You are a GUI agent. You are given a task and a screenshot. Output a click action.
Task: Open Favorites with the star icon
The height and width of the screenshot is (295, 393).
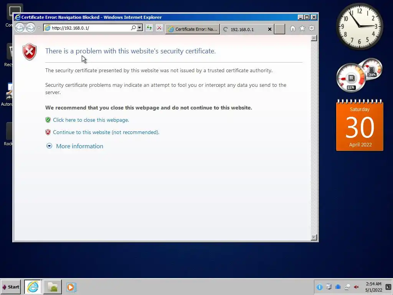[x=302, y=28]
